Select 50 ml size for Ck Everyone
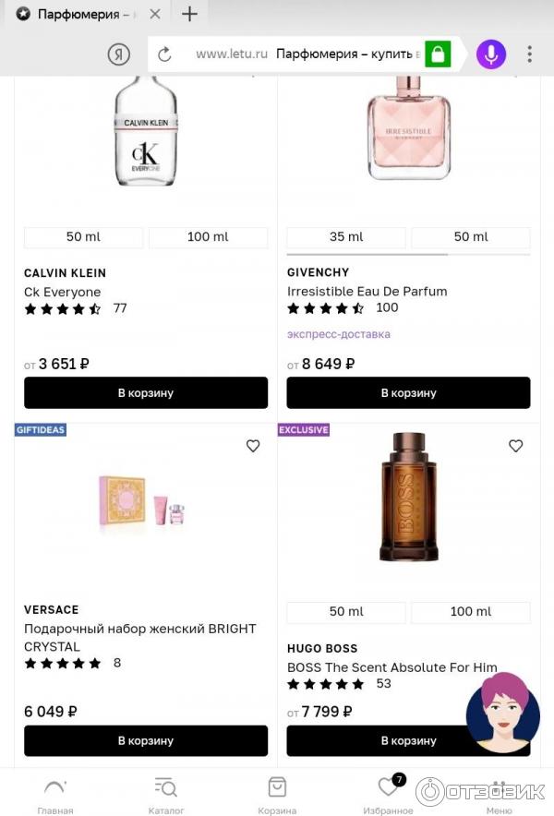 tap(83, 237)
